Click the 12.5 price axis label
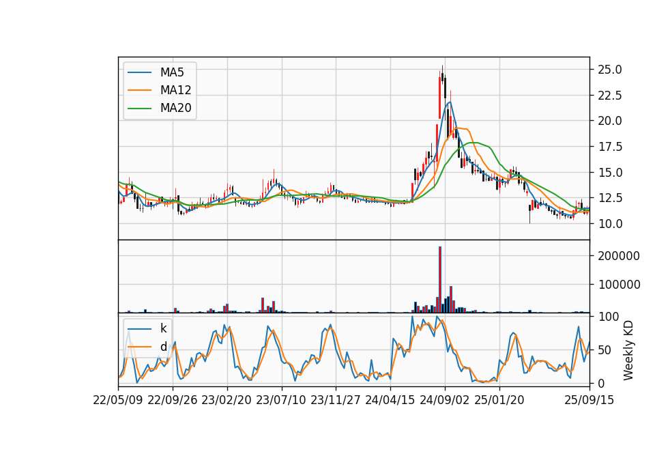The height and width of the screenshot is (471, 655). pos(610,198)
